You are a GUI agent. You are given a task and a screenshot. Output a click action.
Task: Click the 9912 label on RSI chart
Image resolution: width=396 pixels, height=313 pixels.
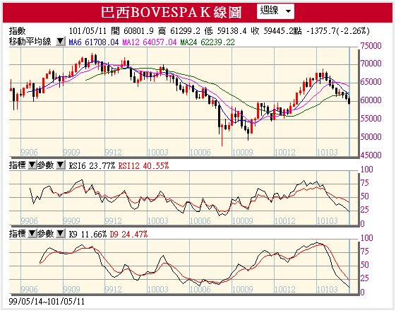(113, 220)
